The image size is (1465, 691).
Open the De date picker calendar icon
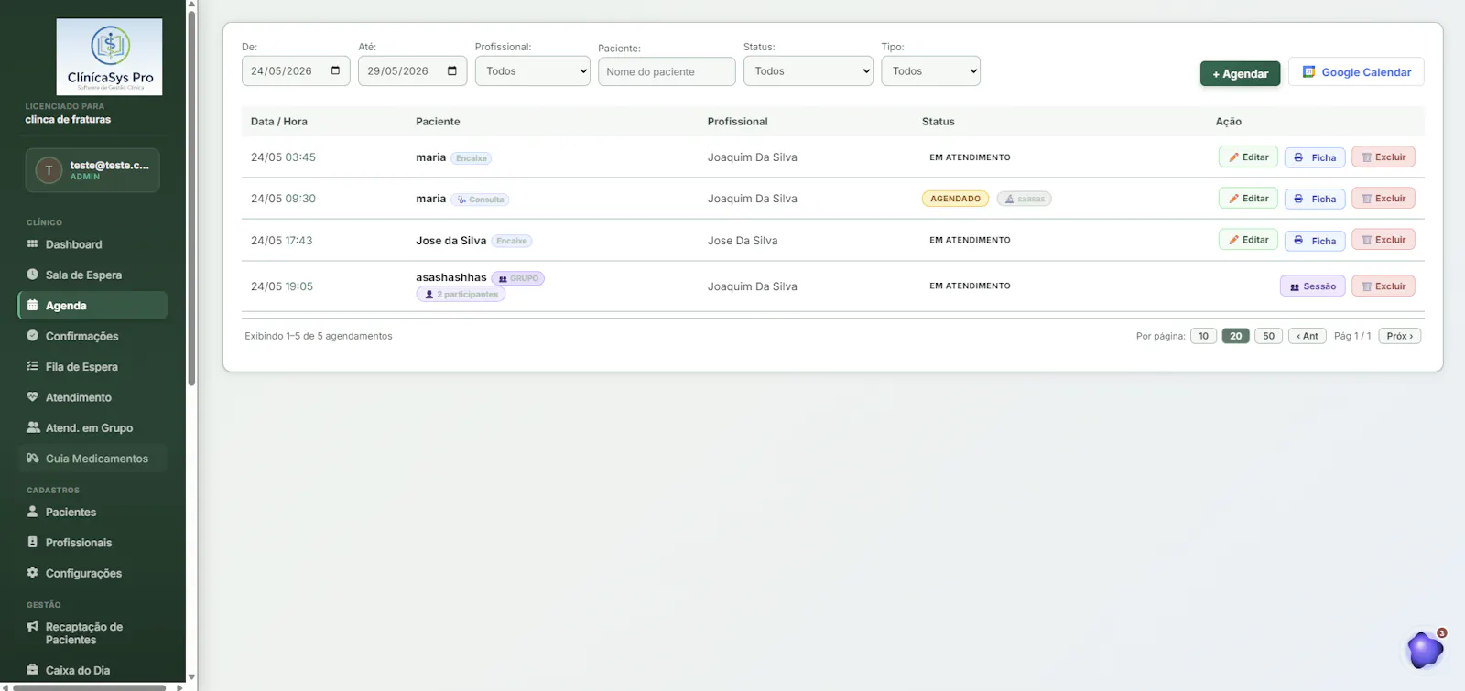tap(335, 70)
